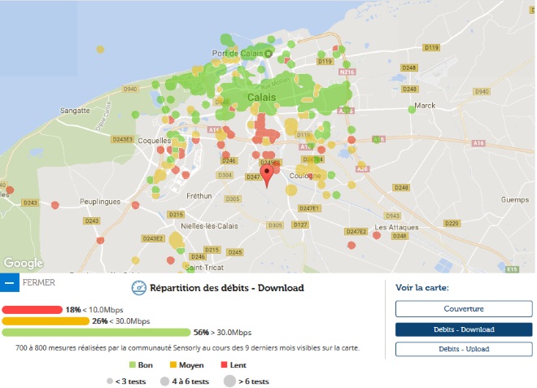Click the speedometer icon beside Répartition des débits

pyautogui.click(x=138, y=288)
